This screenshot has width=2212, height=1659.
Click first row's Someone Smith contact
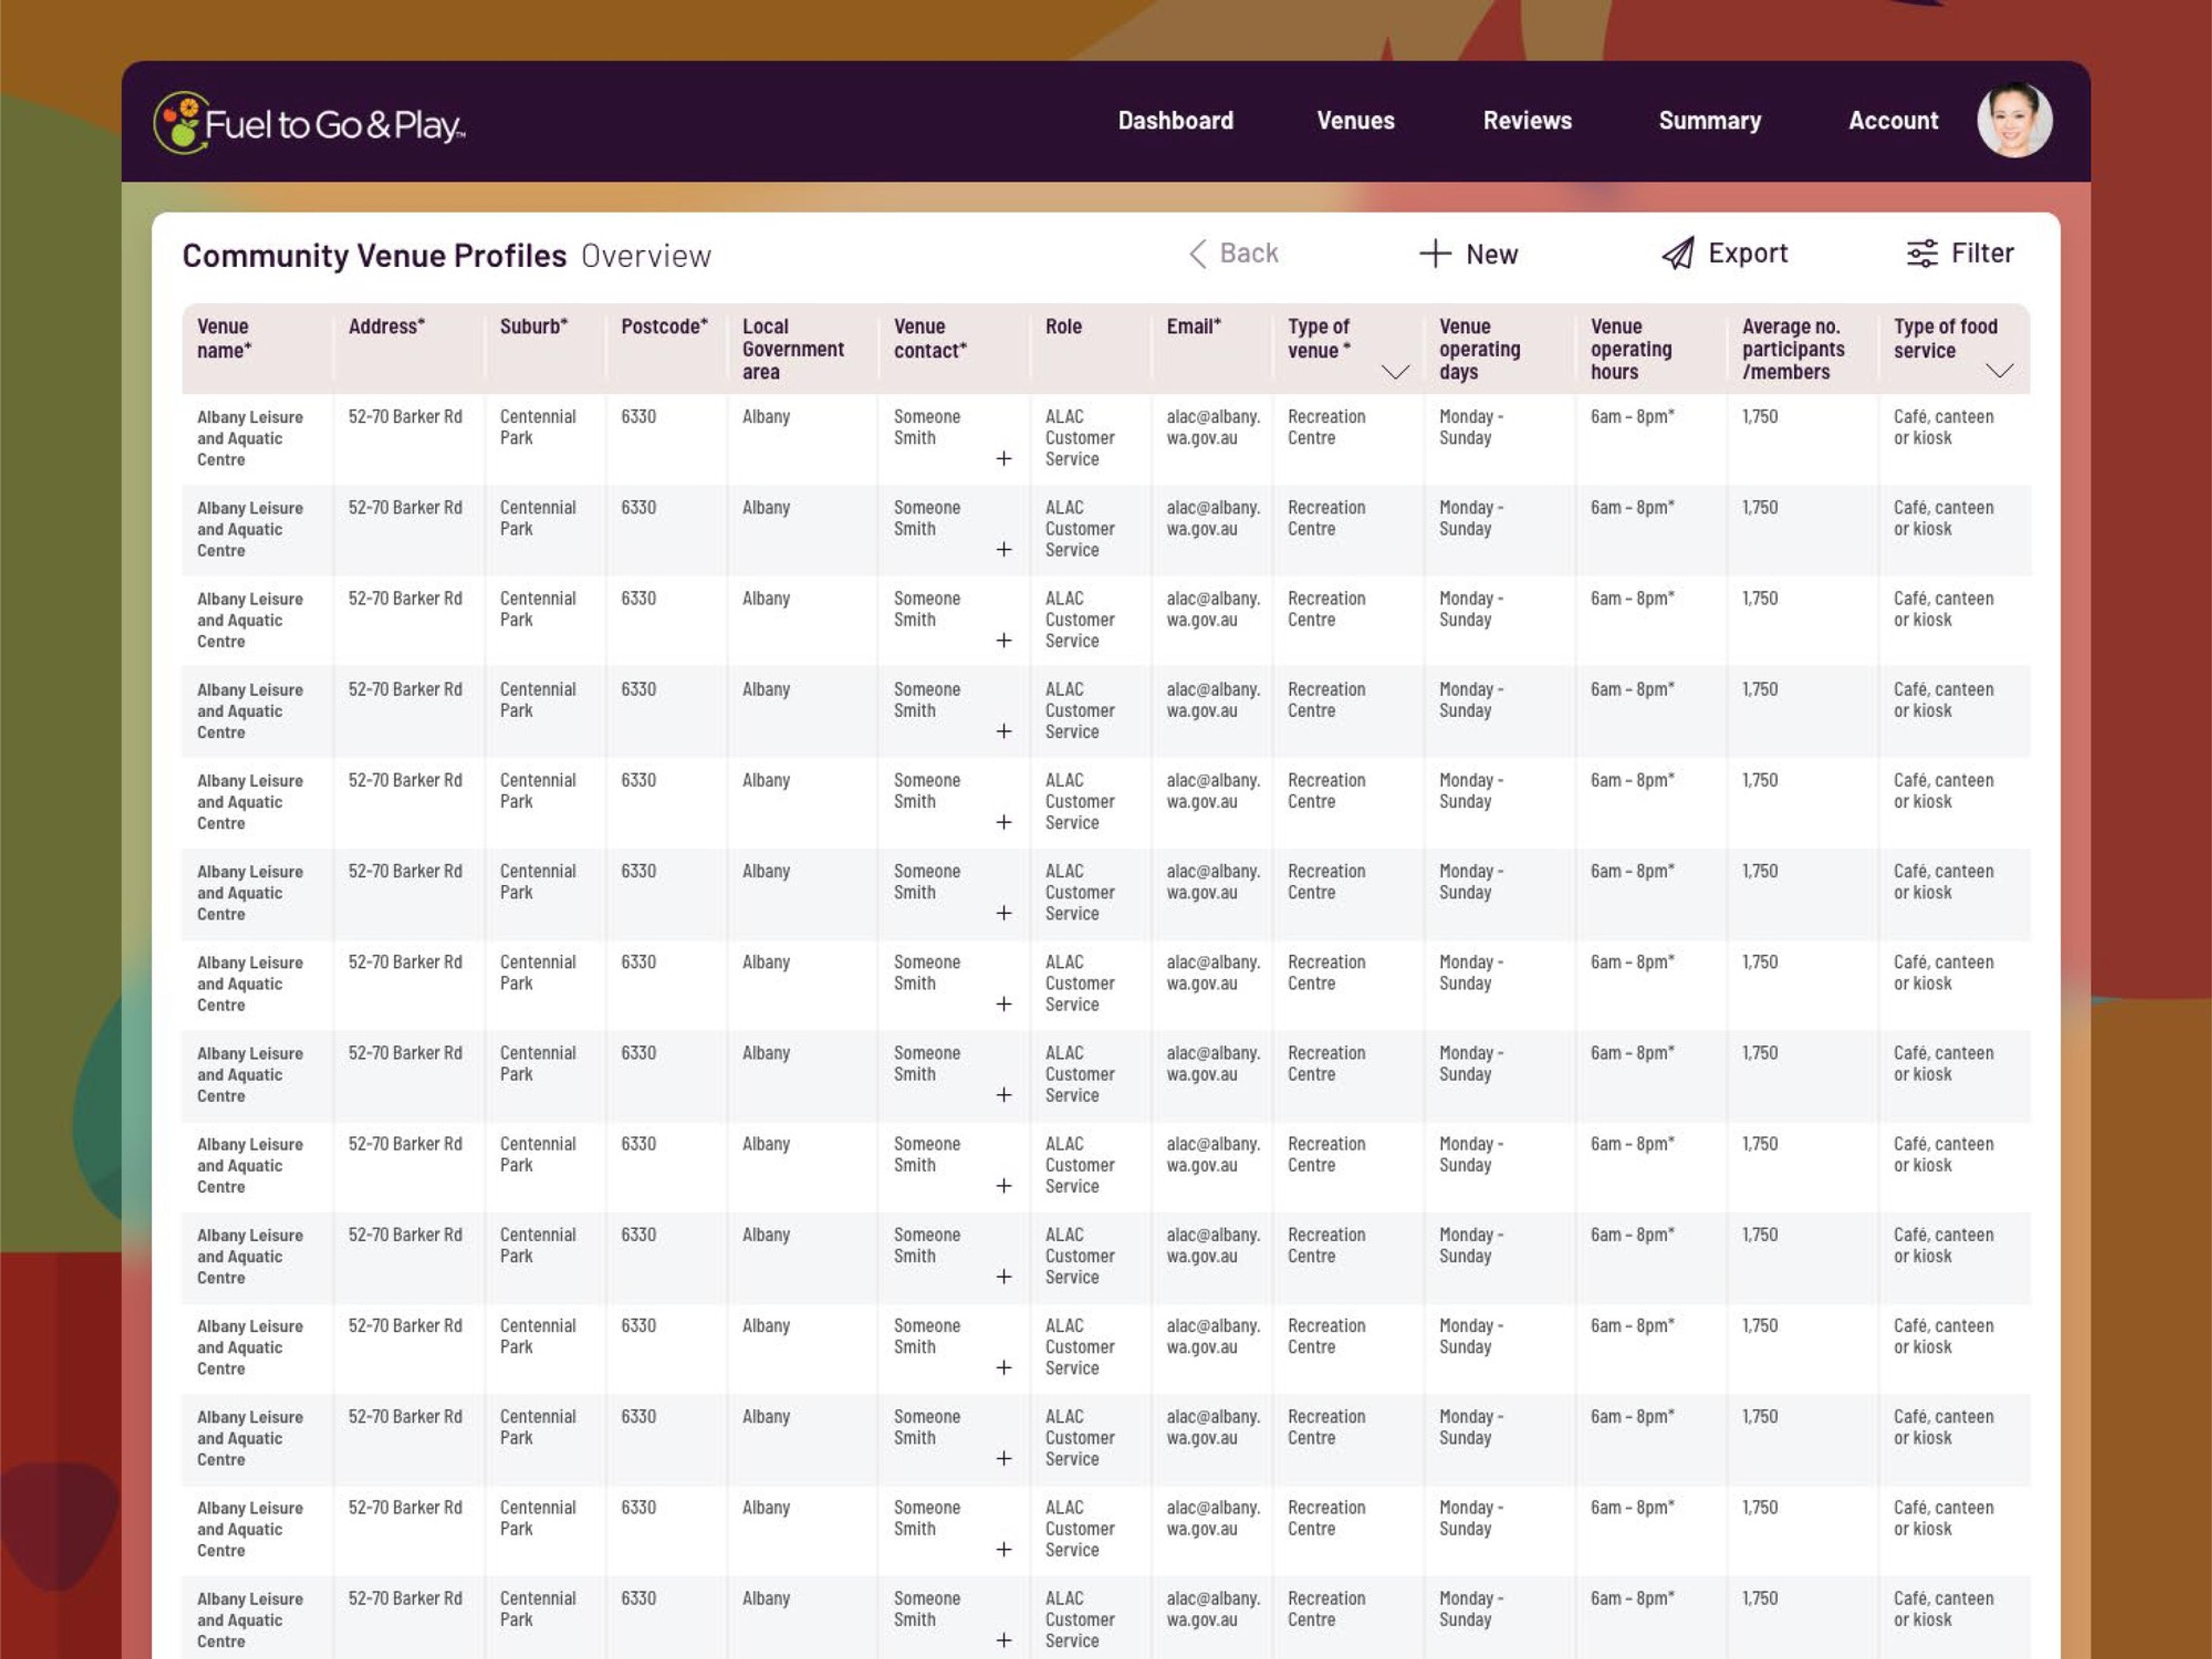927,428
